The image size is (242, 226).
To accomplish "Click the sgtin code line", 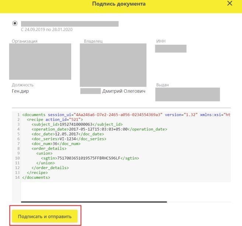I will coord(90,158).
